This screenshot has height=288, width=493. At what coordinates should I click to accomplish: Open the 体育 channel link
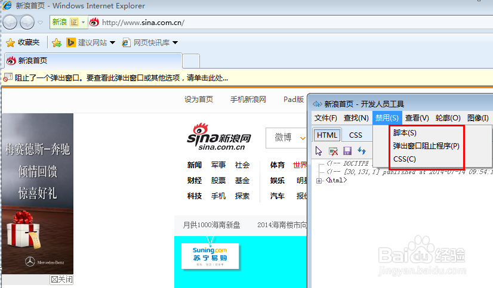278,165
